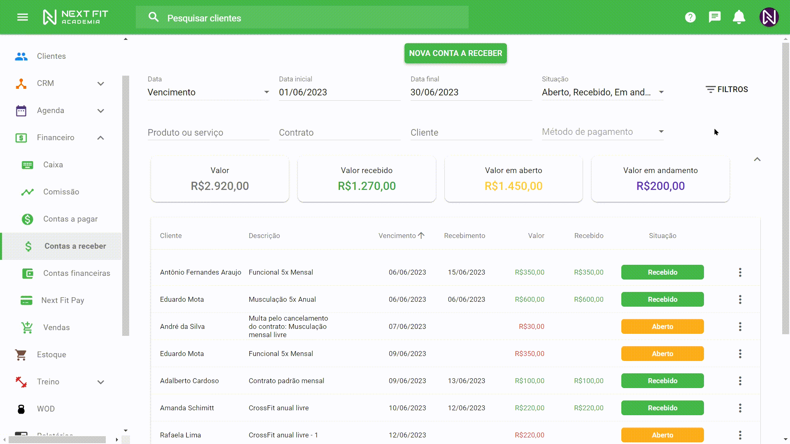Screen dimensions: 790x444
Task: Go to Contas a pagar
Action: [70, 219]
